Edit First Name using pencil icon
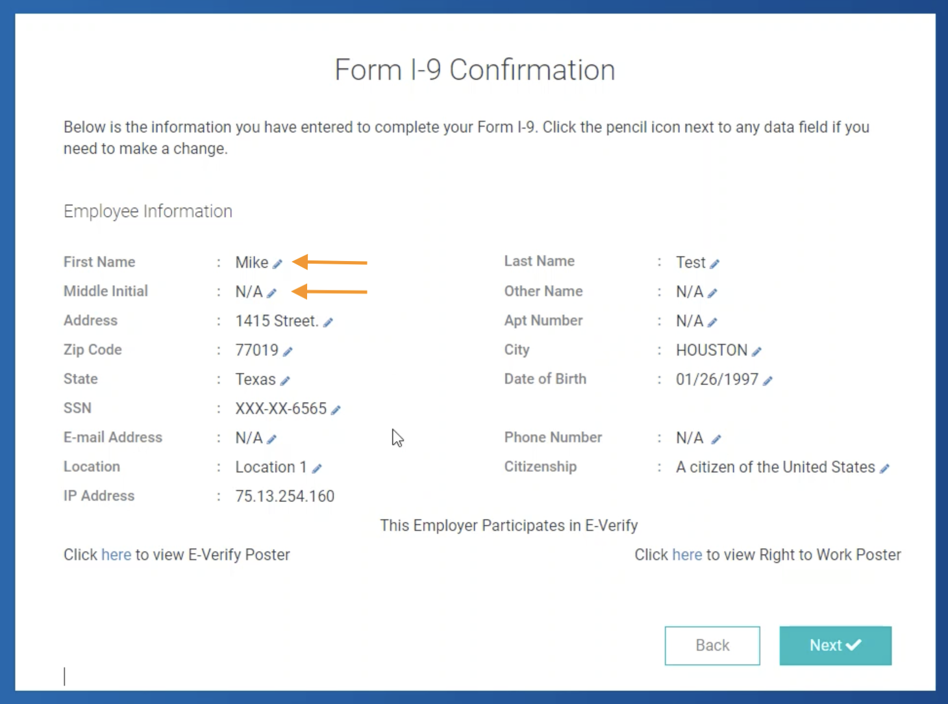 tap(277, 264)
